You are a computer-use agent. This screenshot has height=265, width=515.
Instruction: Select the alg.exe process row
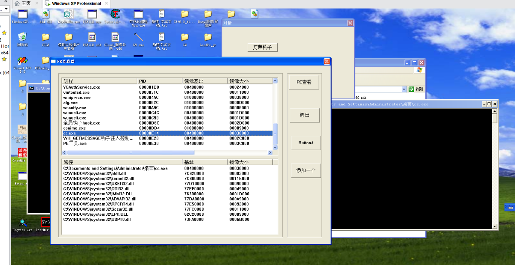tap(167, 102)
